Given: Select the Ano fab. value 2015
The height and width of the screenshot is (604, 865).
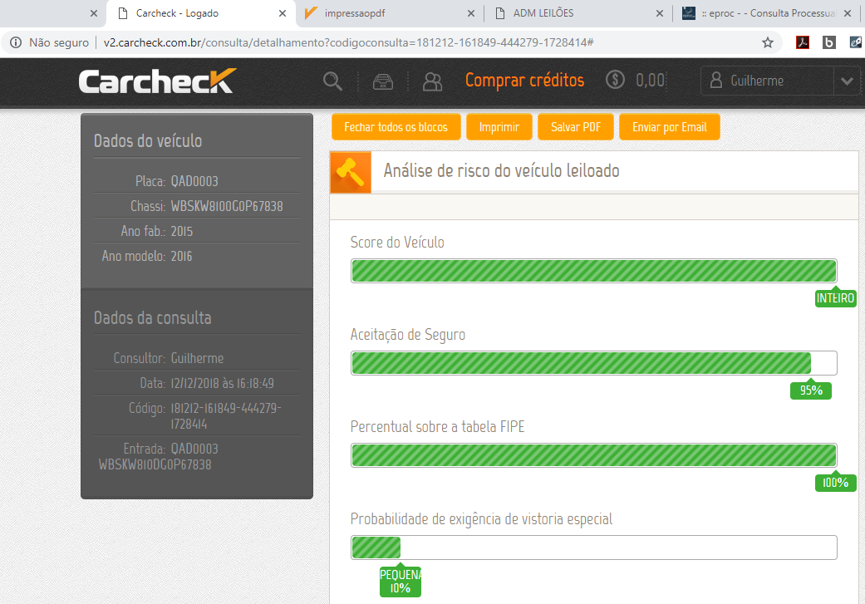Looking at the screenshot, I should pyautogui.click(x=181, y=231).
